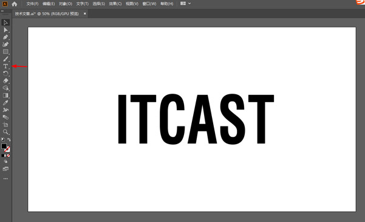
Task: Choose the Eraser tool
Action: (5, 81)
